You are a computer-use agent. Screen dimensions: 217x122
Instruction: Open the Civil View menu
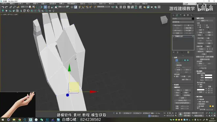92,4
